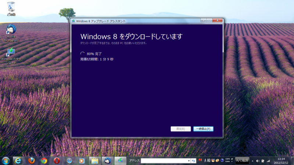The width and height of the screenshot is (294, 165).
Task: Expand the address bar dropdown arrow
Action: tap(189, 161)
